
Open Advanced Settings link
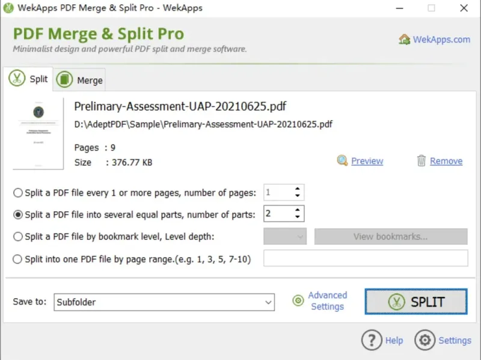coord(327,301)
